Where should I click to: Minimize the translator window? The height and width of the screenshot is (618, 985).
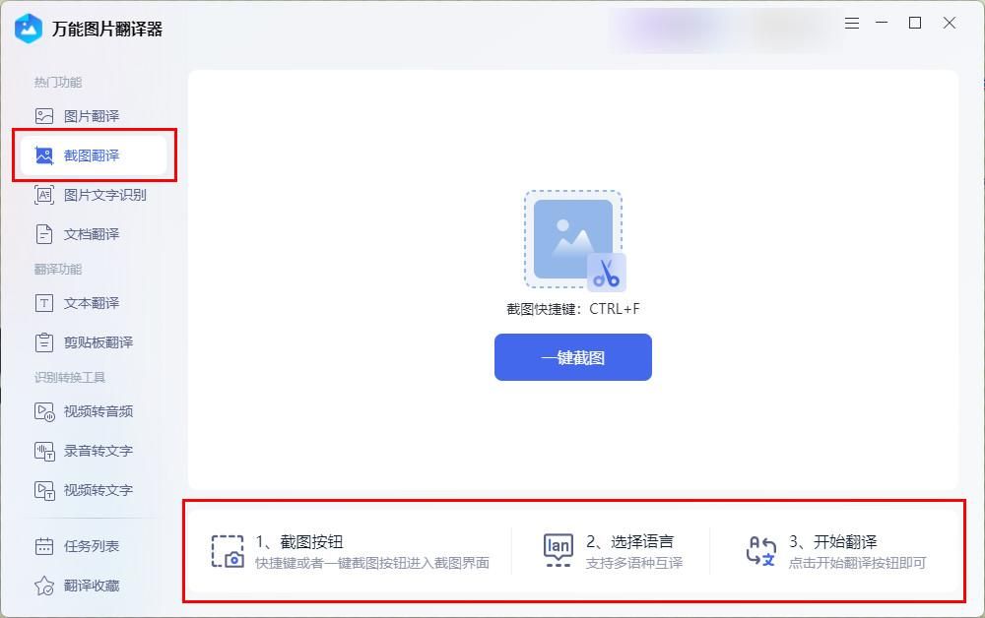pos(882,24)
